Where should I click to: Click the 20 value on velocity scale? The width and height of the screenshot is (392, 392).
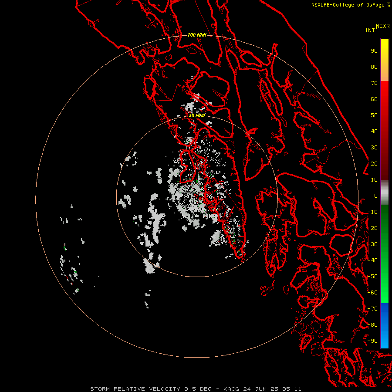(374, 164)
